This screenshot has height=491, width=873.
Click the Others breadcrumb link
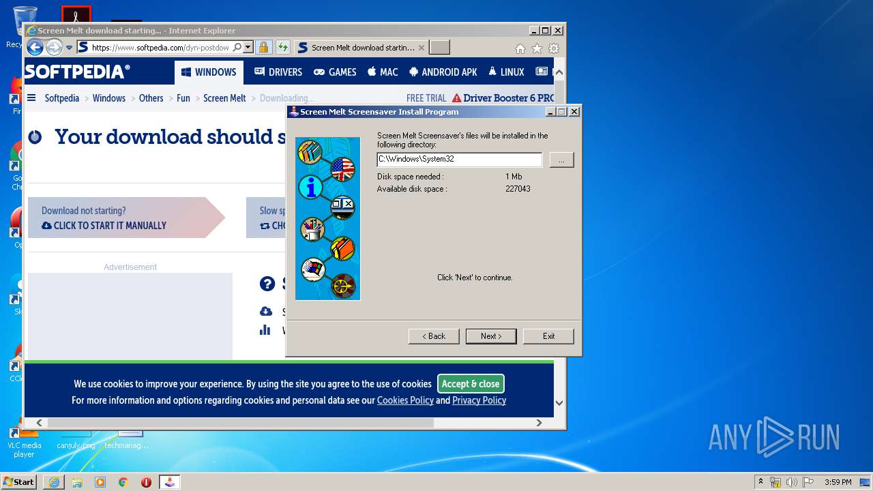click(151, 98)
